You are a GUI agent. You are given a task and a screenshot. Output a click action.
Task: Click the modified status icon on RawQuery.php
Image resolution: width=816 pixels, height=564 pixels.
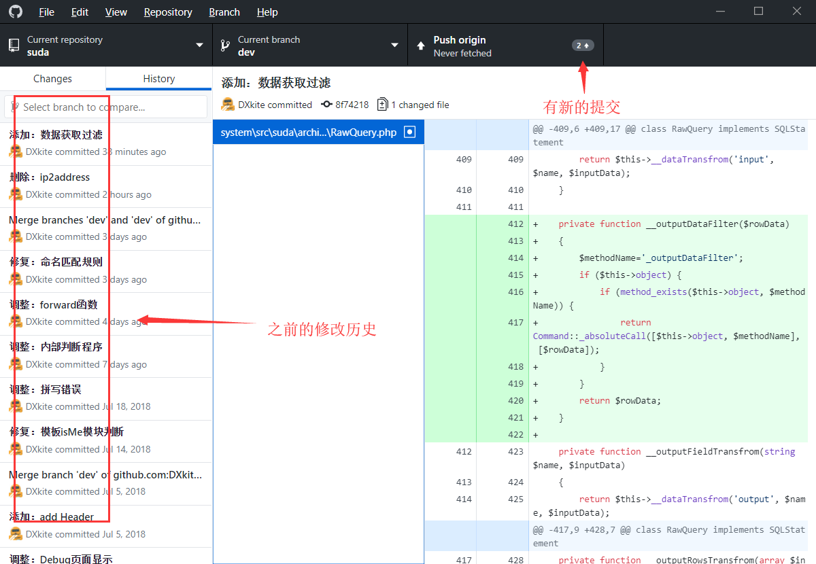[409, 133]
